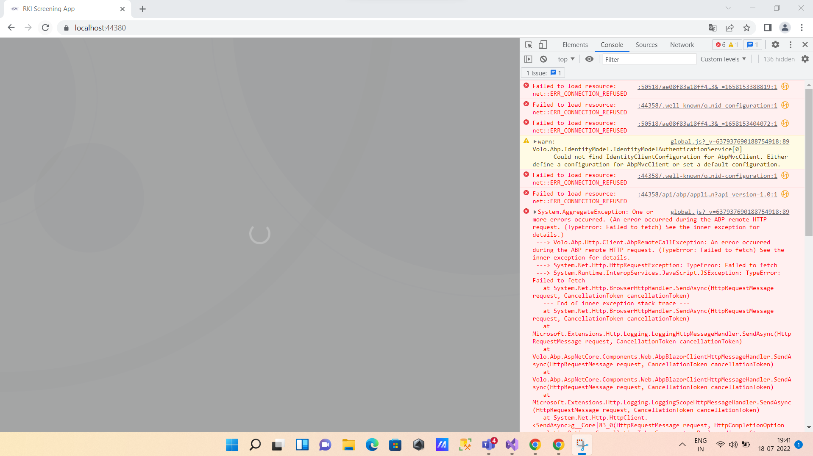Bookmark this page with the star icon

(746, 28)
